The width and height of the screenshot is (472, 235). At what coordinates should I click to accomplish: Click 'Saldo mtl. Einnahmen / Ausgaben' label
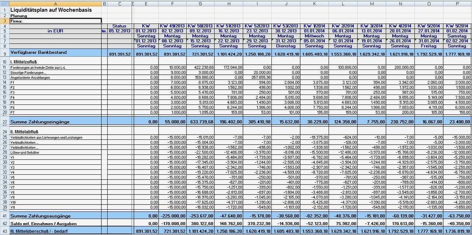click(44, 224)
